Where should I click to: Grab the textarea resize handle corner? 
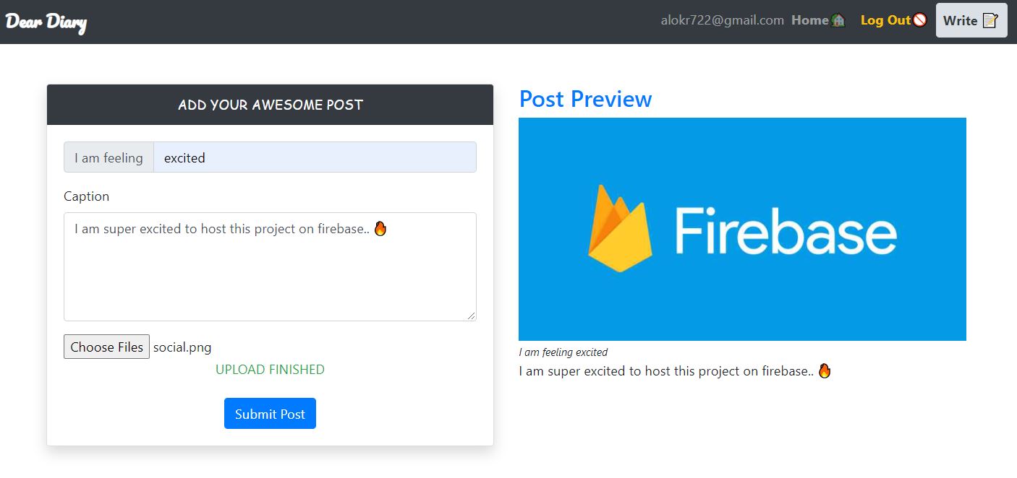(x=472, y=316)
